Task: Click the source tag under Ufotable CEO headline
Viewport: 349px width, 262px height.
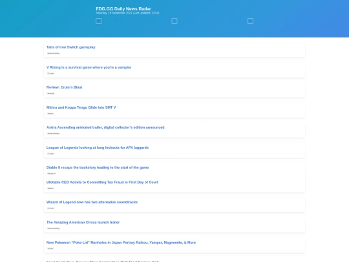Action: [50, 188]
